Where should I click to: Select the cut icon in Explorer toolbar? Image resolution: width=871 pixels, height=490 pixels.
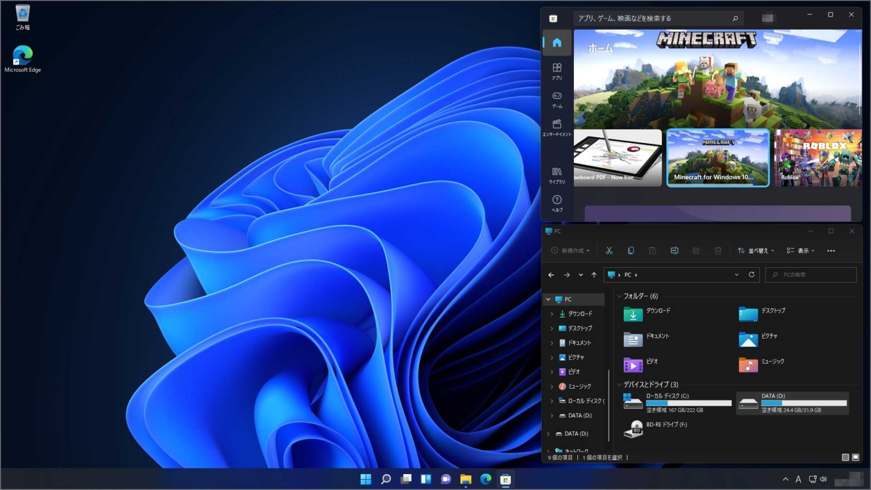coord(609,250)
